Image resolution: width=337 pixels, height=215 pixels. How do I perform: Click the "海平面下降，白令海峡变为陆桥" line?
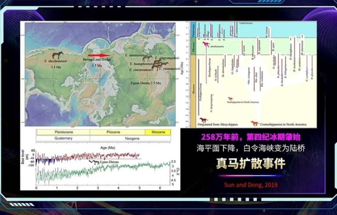[251, 148]
